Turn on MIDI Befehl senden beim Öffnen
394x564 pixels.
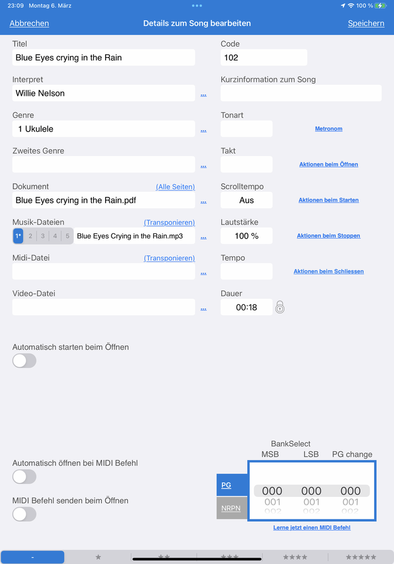25,514
